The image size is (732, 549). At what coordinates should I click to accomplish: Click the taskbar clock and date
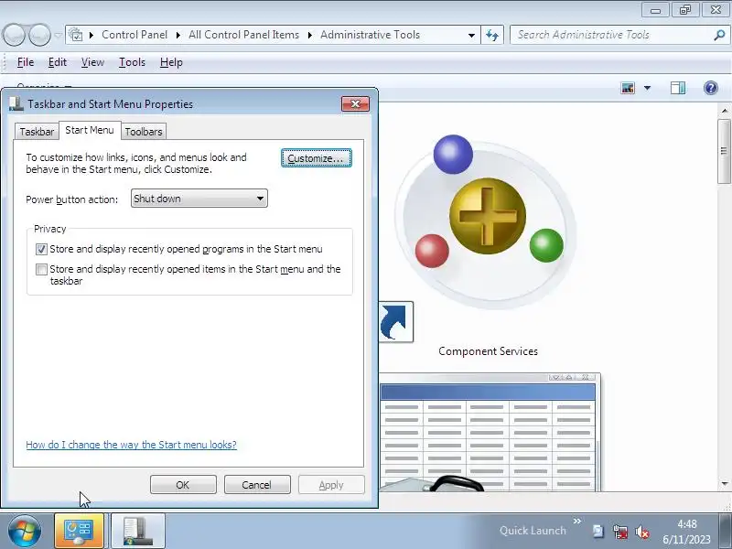(x=686, y=532)
